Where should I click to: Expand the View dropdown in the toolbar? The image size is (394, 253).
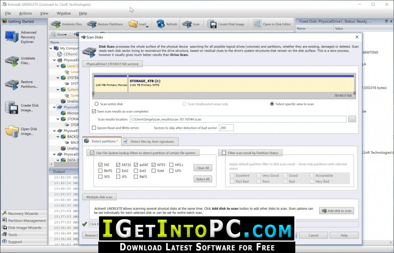click(x=59, y=34)
